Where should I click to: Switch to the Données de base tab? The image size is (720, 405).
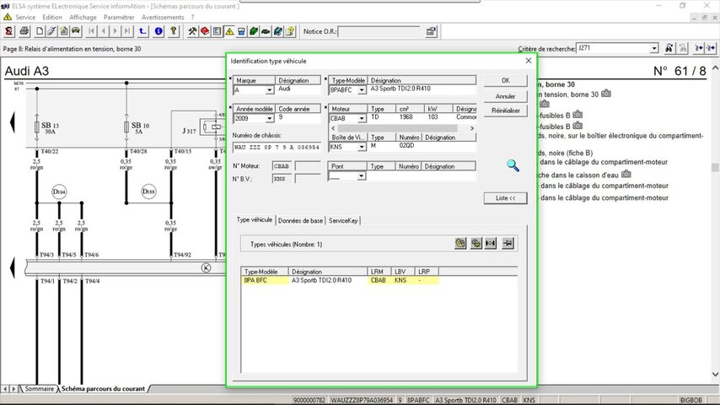click(x=300, y=221)
